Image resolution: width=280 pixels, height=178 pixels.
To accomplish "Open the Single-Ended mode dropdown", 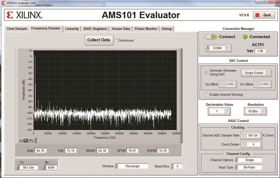I will coord(268,72).
